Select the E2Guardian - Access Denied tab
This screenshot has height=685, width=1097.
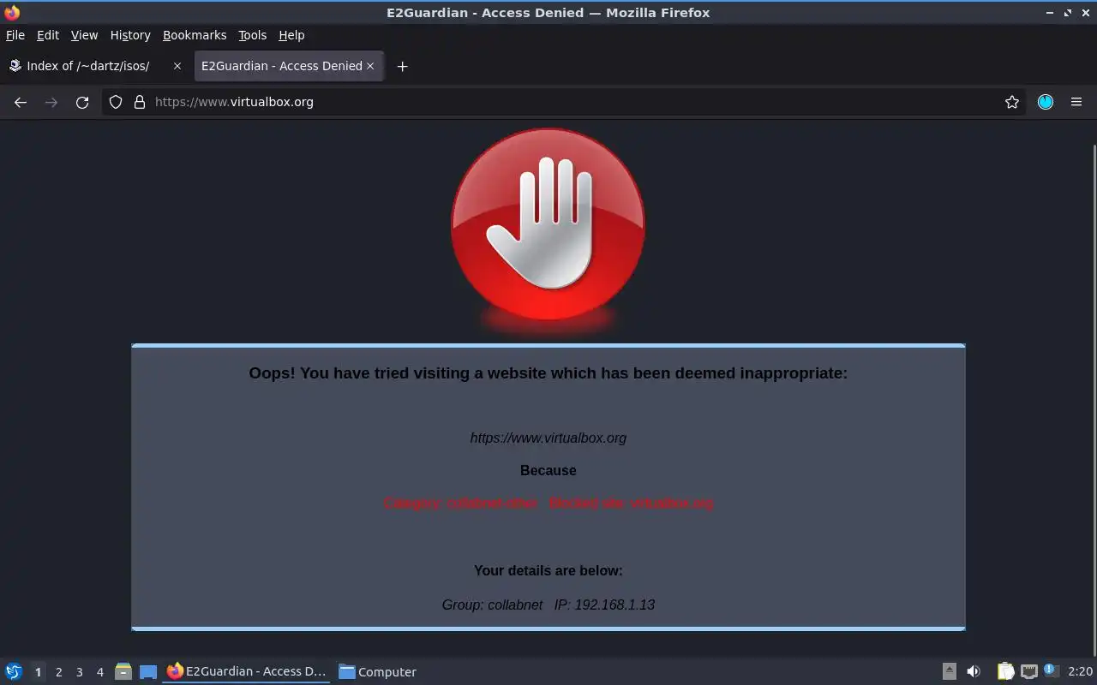(x=289, y=66)
